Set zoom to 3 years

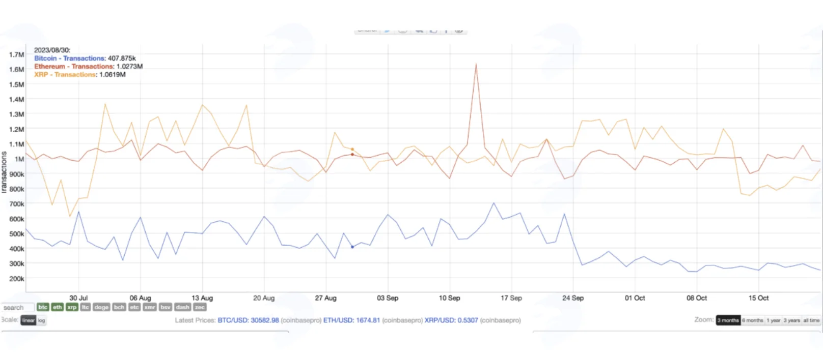click(792, 320)
